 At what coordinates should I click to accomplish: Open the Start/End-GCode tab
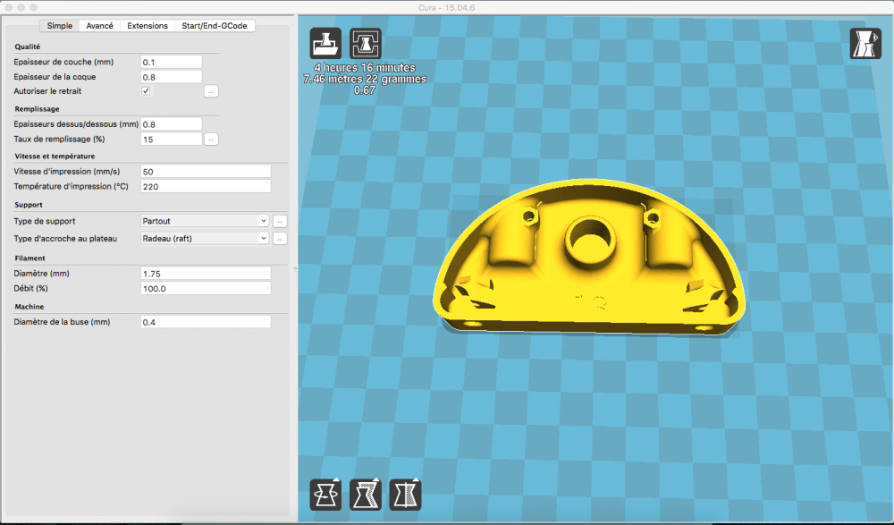point(215,26)
